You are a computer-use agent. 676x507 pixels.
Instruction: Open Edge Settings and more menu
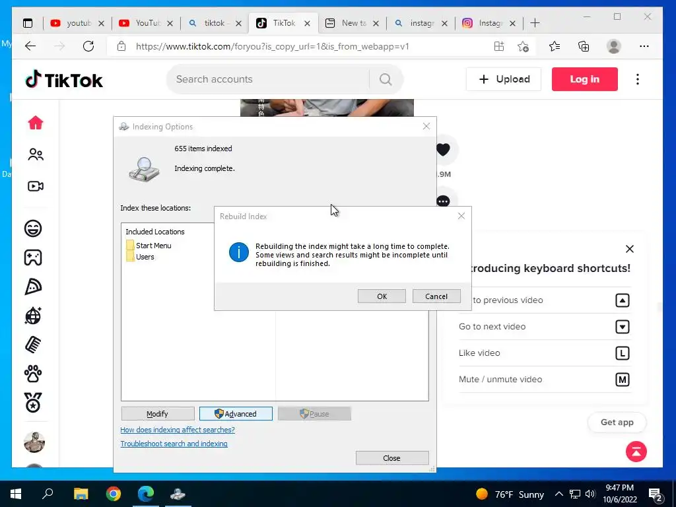[x=644, y=46]
